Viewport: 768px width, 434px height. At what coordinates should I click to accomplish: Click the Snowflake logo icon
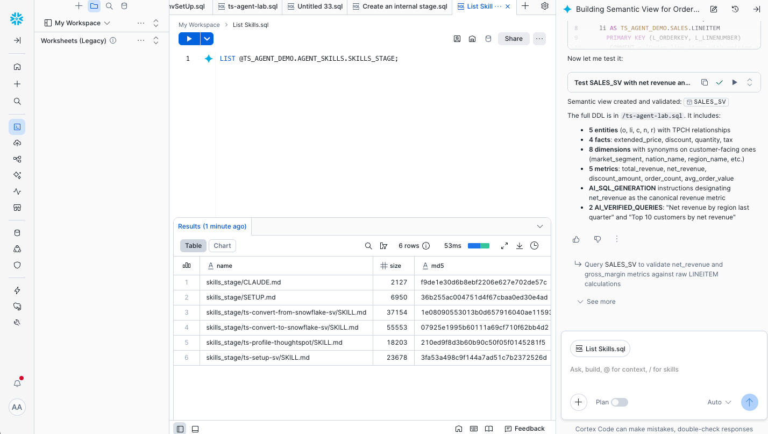[x=17, y=19]
